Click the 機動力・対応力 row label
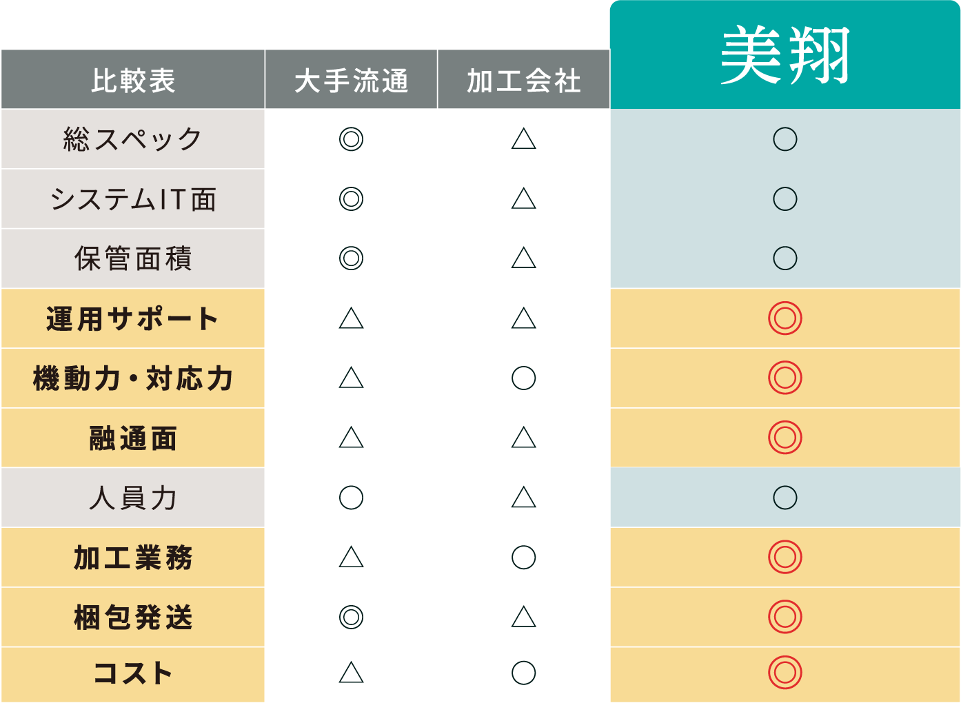The image size is (961, 703). coord(133,378)
